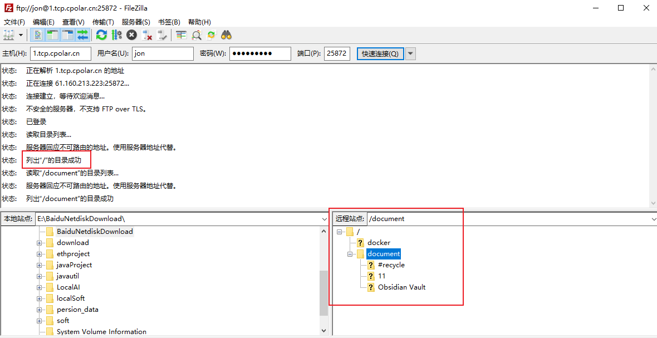This screenshot has width=657, height=338.
Task: Click the local tree vertical scrollbar thumb
Action: [323, 293]
